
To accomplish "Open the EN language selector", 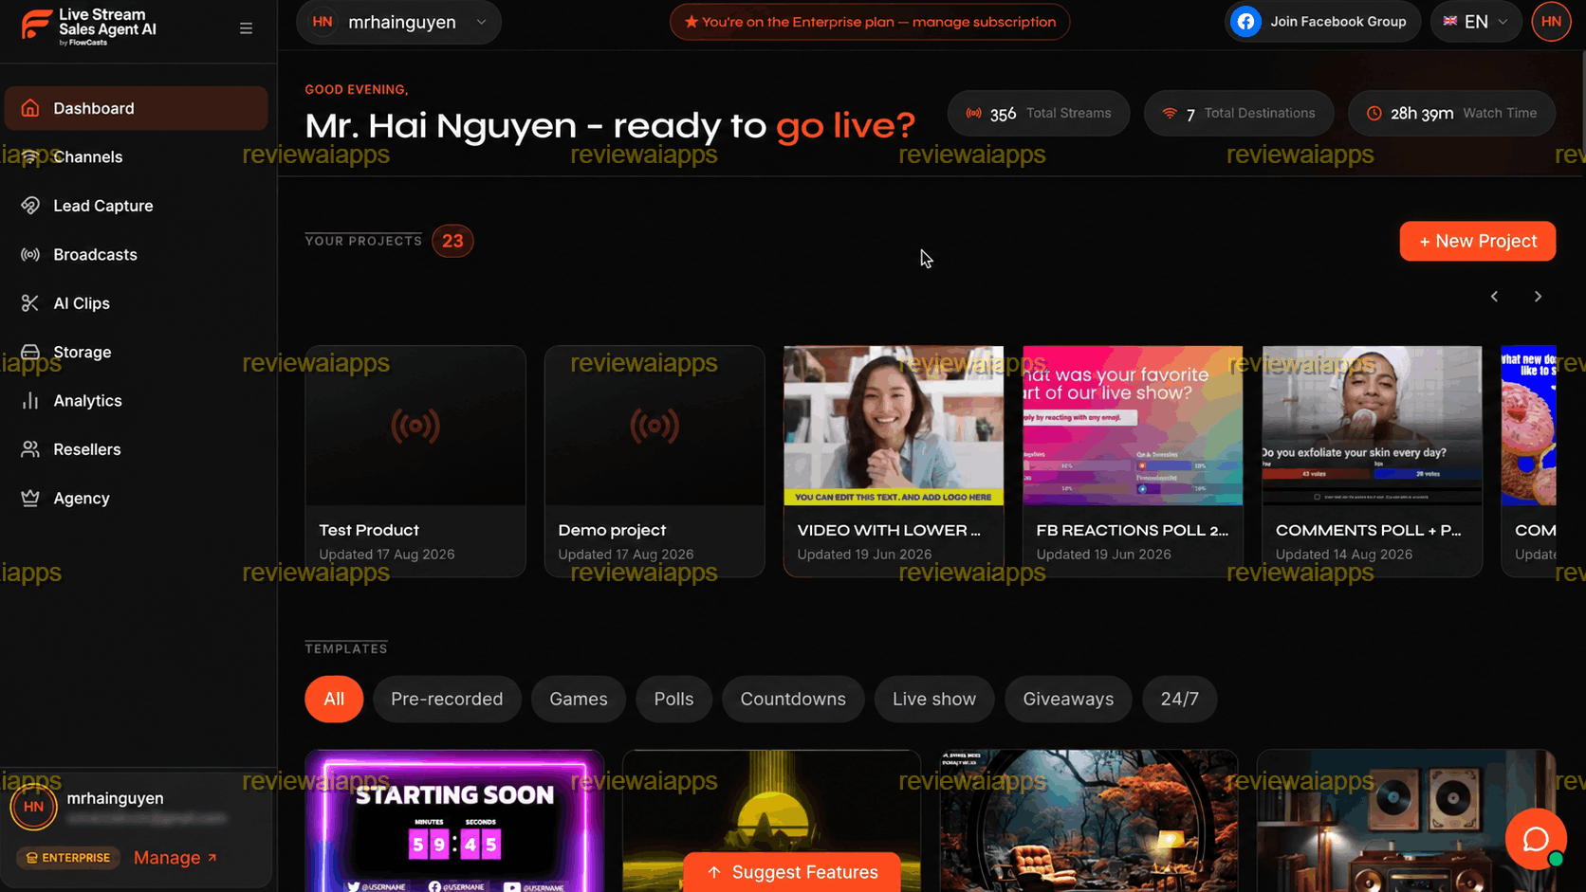I will point(1475,22).
